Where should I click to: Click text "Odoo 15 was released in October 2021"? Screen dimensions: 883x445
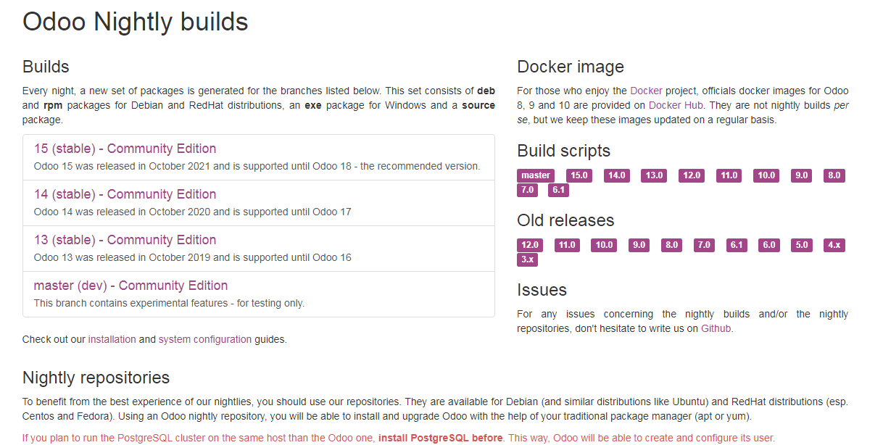pos(120,166)
